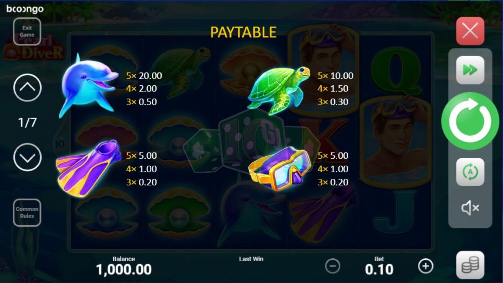
Task: Open the coin stack bet settings
Action: [470, 265]
